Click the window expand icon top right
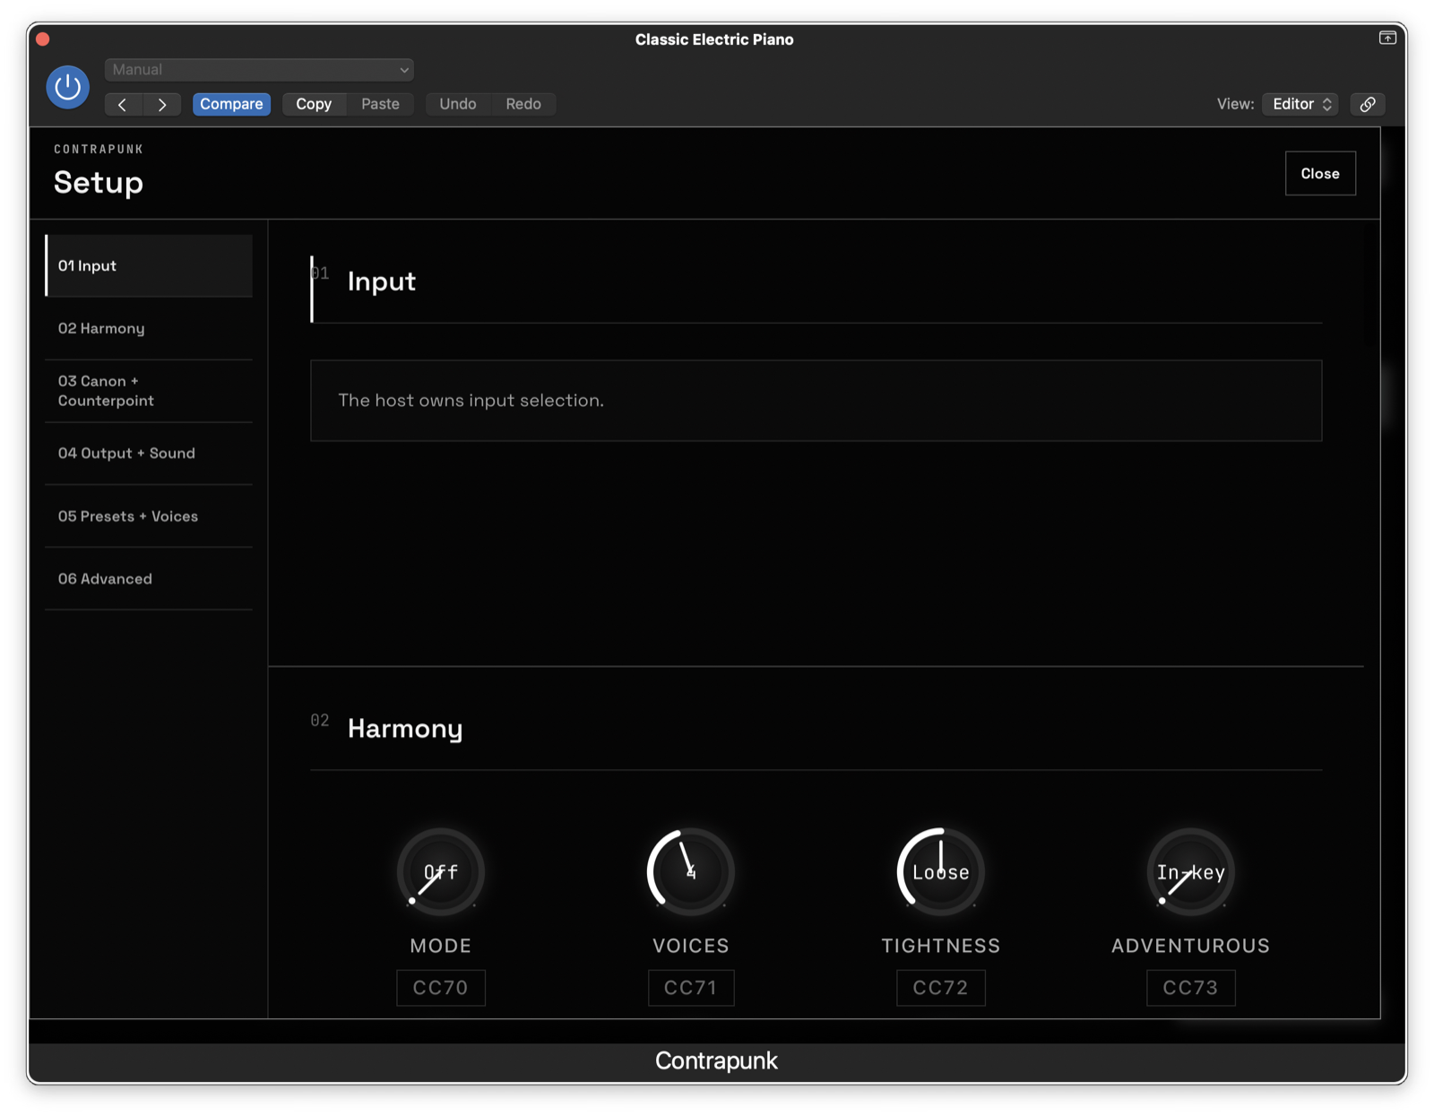The height and width of the screenshot is (1116, 1434). [1387, 38]
